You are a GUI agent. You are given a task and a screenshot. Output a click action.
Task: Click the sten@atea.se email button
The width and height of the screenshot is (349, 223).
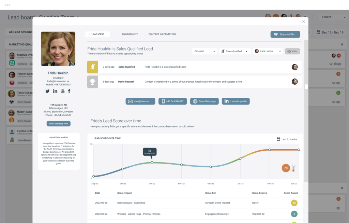[140, 101]
